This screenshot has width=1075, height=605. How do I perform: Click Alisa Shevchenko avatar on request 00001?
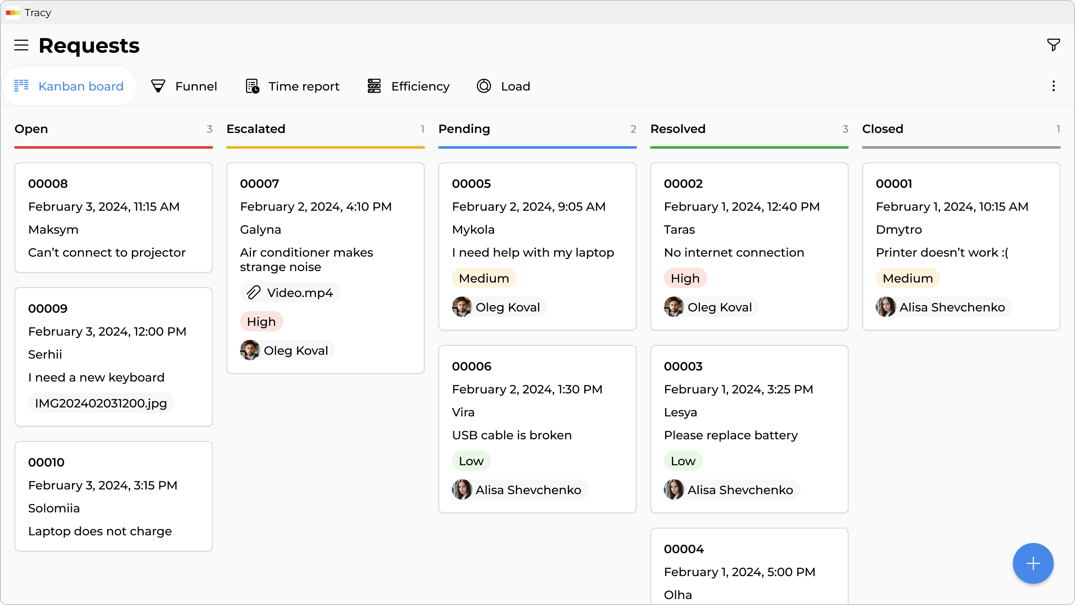tap(886, 307)
